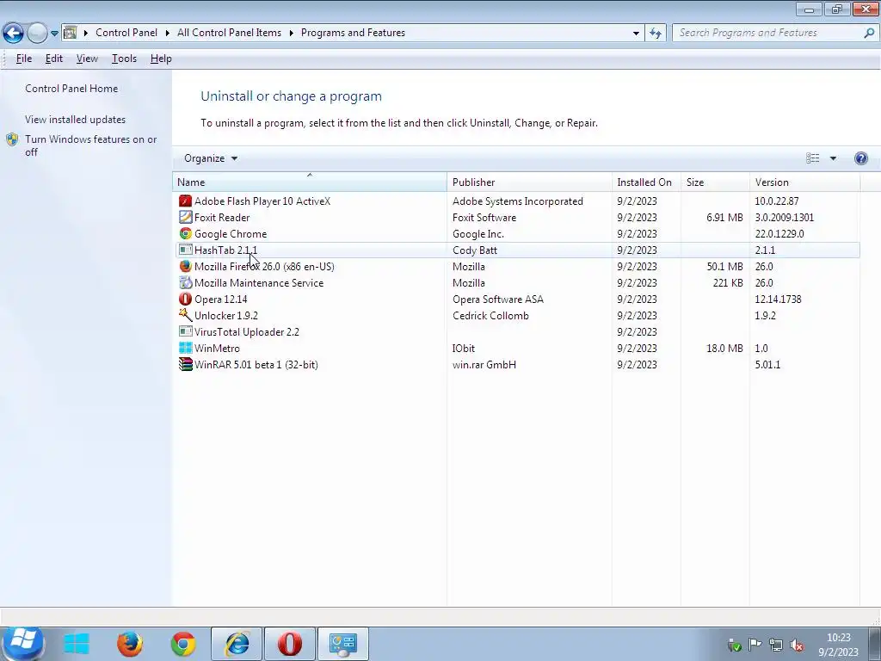The image size is (881, 661).
Task: Click the search magnifier icon
Action: coord(869,33)
